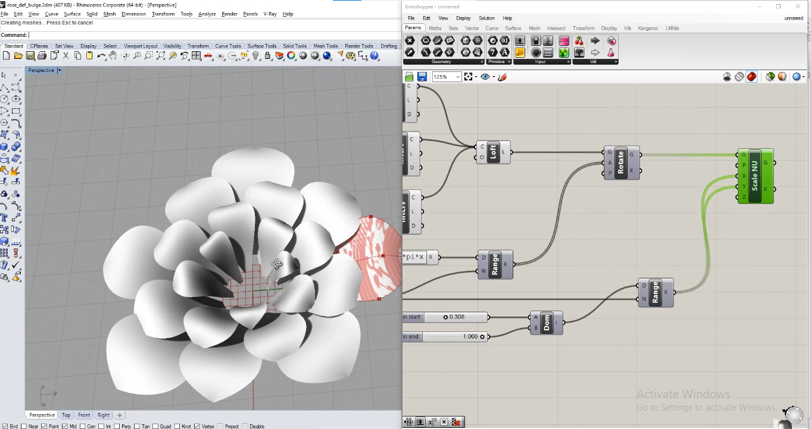Click Grasshopper shaded preview red cylinder icon
The image size is (811, 429).
752,77
